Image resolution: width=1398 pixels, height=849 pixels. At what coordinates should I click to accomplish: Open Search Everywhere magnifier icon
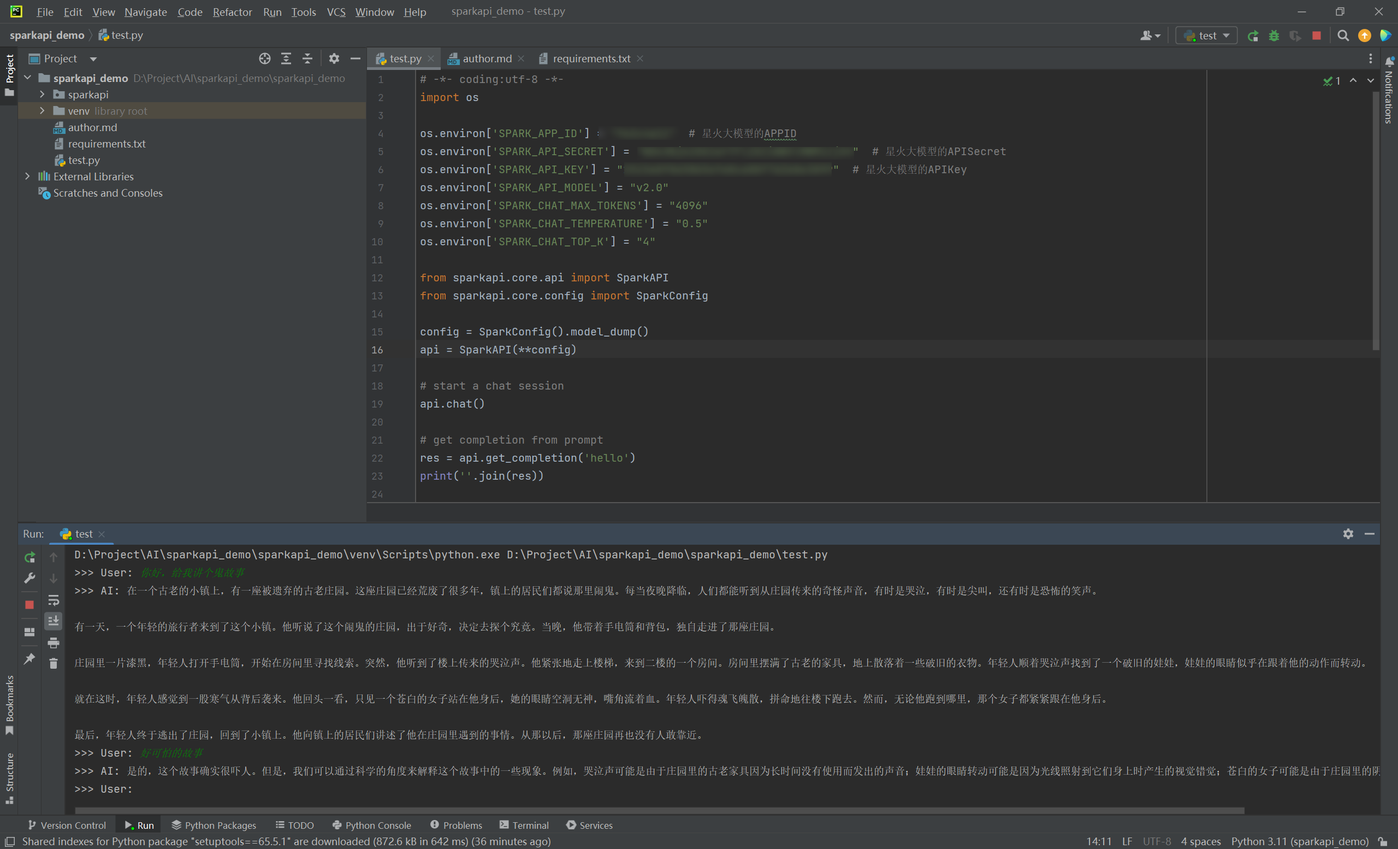click(x=1342, y=36)
